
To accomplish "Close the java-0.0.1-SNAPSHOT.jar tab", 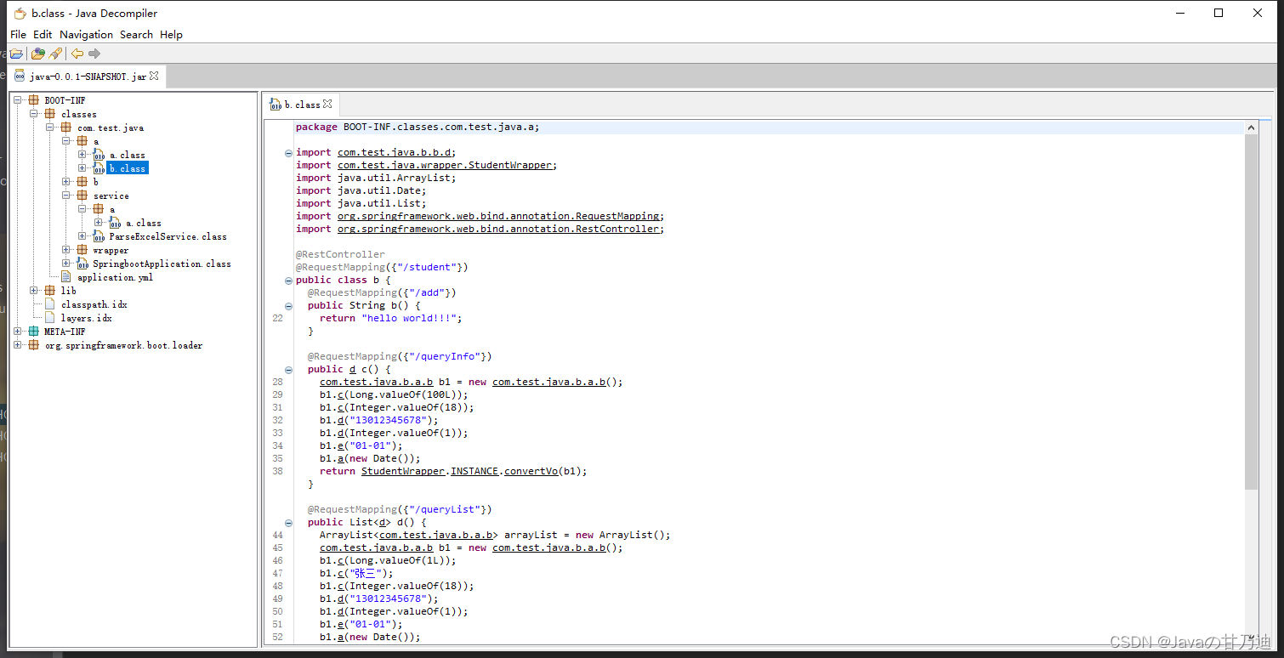I will (x=154, y=76).
